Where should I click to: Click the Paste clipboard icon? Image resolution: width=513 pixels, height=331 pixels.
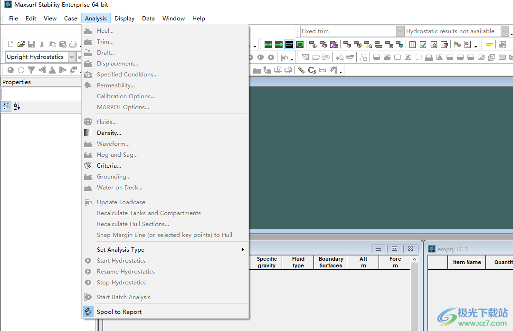[x=63, y=44]
